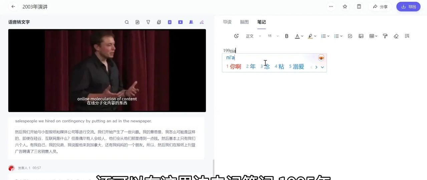Viewport: 427px width, 180px height.
Task: Select the format painter tool
Action: 385,36
